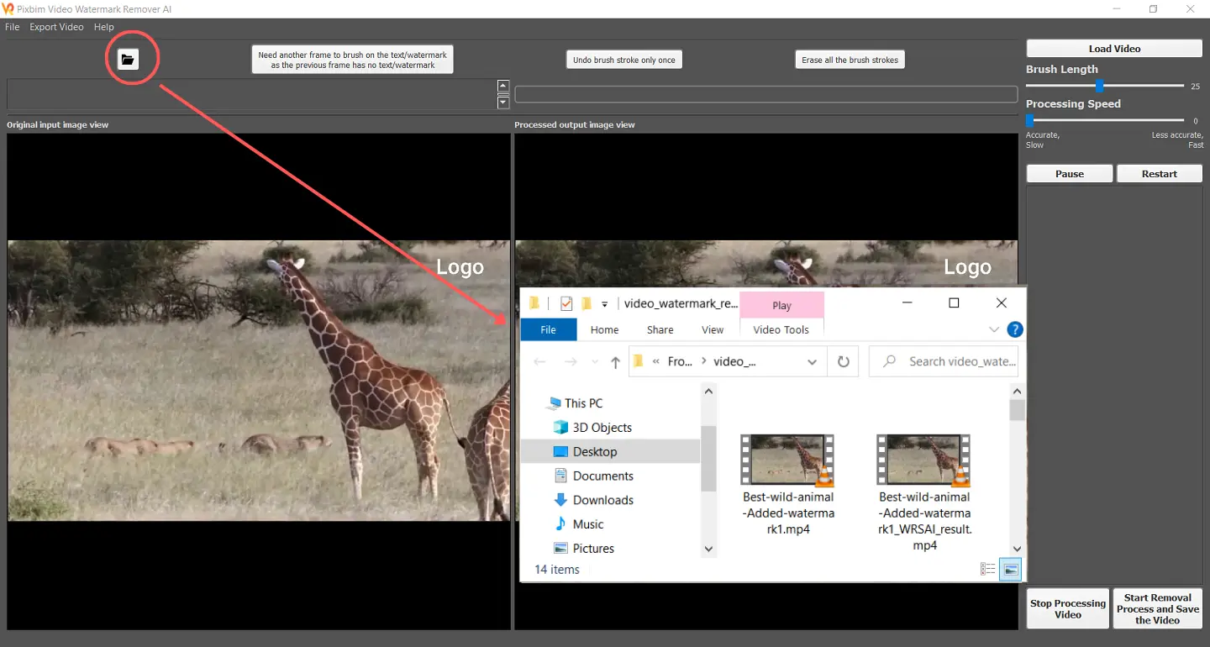Click the open folder icon in Pixbim toolbar
Viewport: 1210px width, 647px height.
[128, 60]
